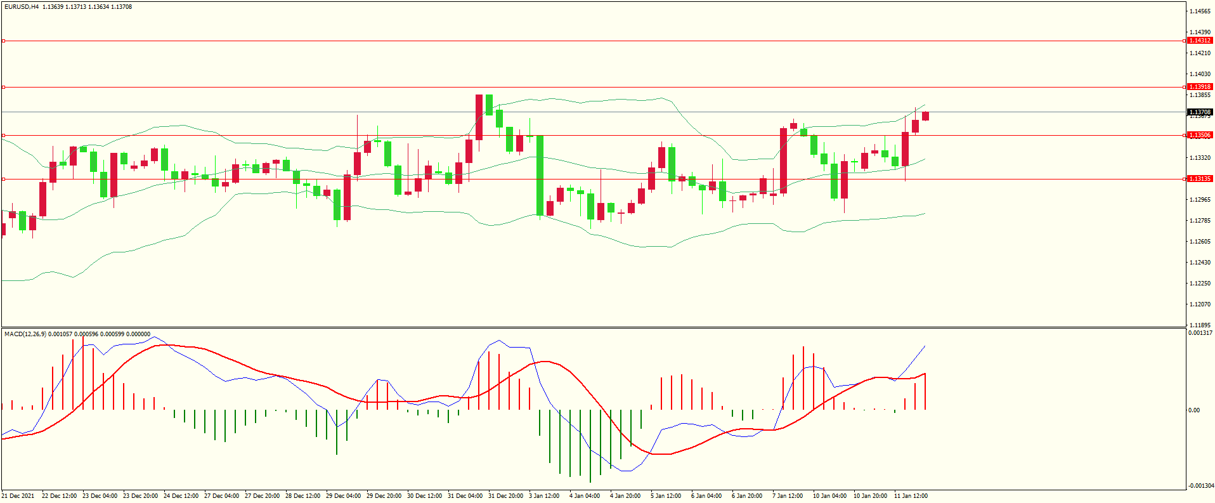This screenshot has width=1215, height=503.
Task: Click the 0.00 MACD scale label
Action: [1193, 410]
